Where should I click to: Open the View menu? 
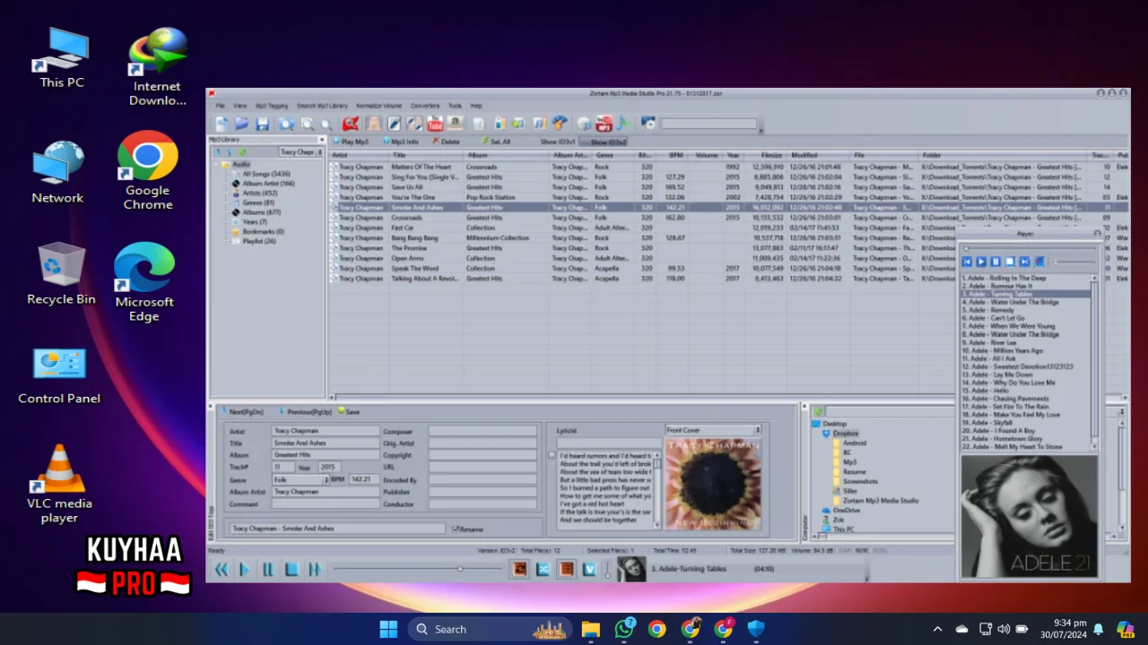[x=239, y=106]
